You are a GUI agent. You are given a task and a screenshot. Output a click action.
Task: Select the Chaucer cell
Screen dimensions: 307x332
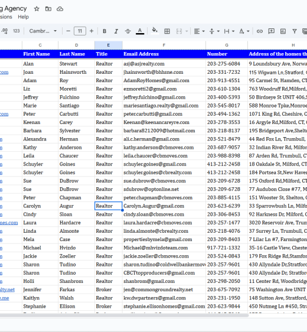[x=76, y=156]
